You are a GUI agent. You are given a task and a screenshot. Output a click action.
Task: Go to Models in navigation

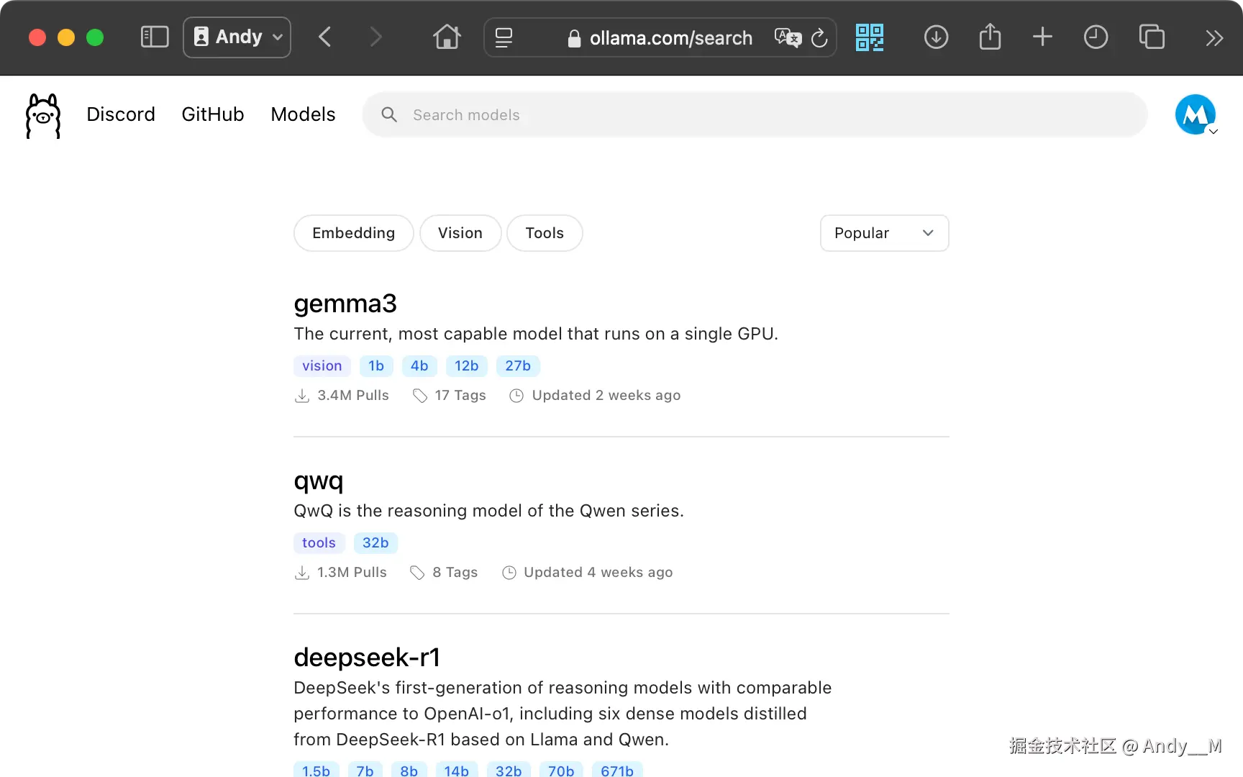(x=303, y=114)
